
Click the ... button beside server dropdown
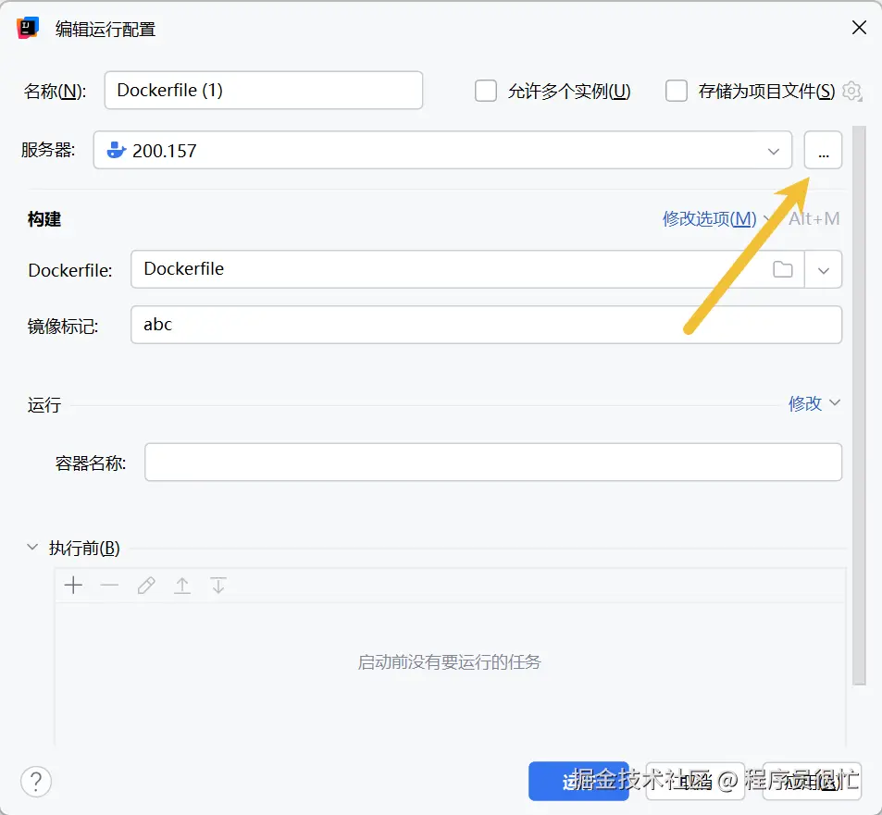[x=823, y=150]
